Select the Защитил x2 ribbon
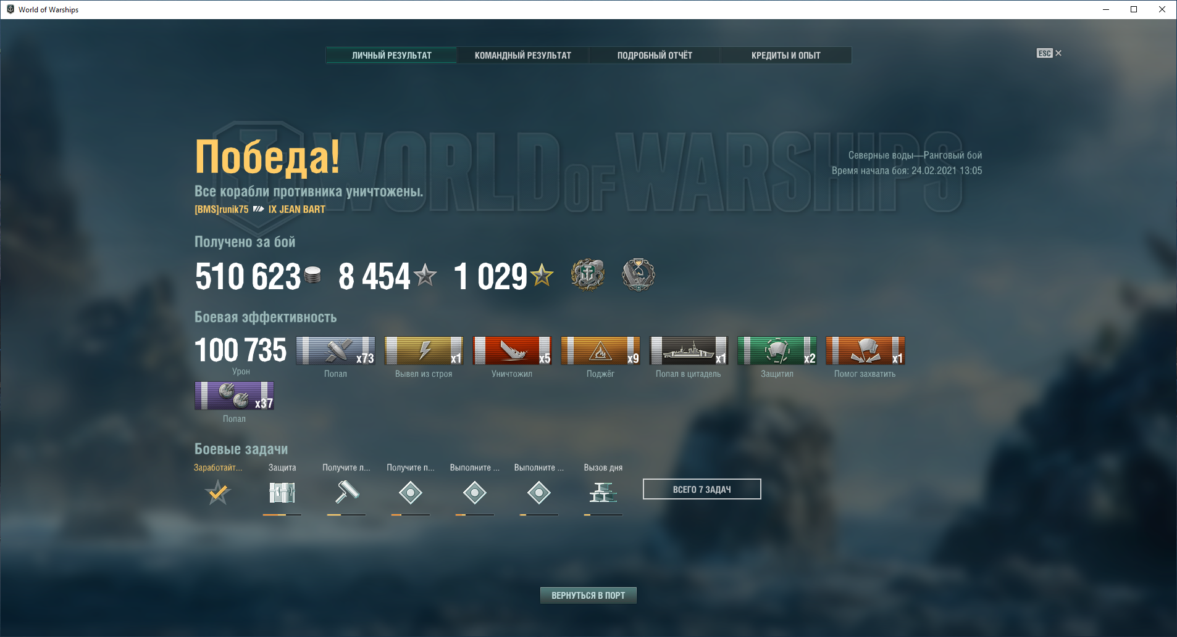The height and width of the screenshot is (637, 1177). point(777,350)
